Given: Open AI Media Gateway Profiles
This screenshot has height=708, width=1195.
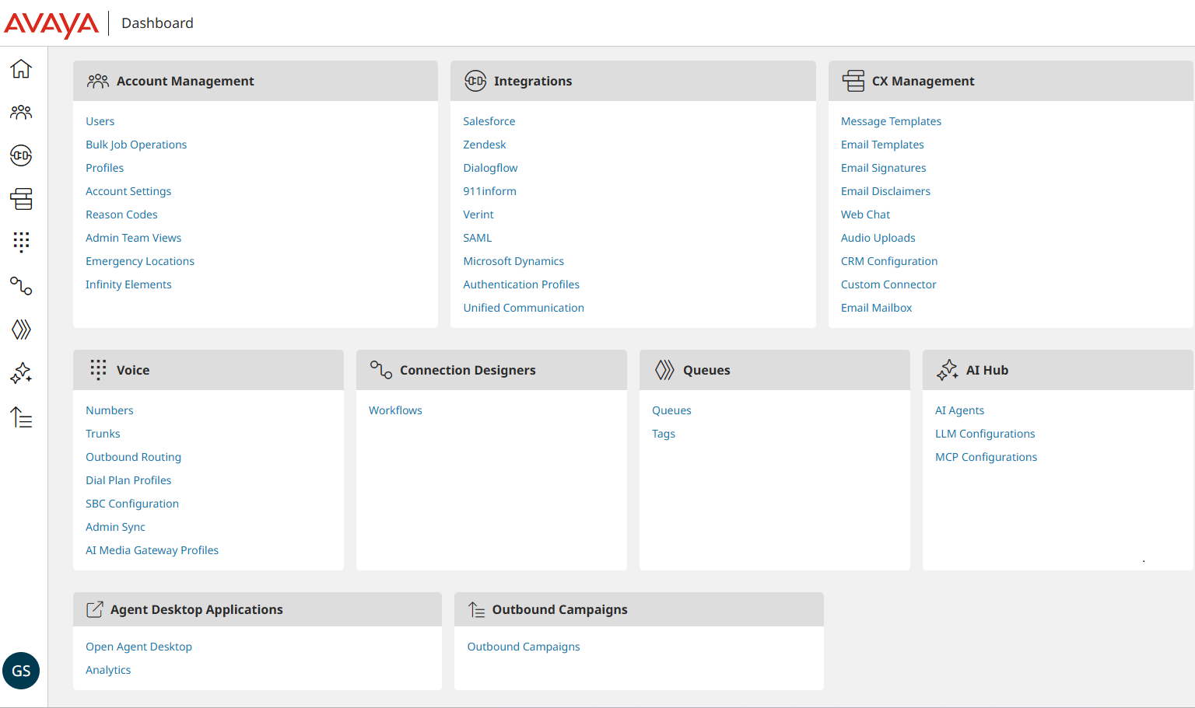Looking at the screenshot, I should (x=152, y=550).
